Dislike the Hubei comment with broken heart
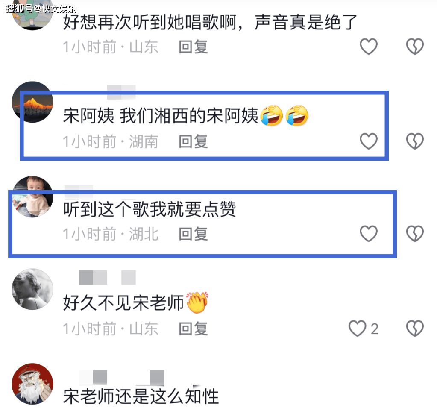The image size is (437, 408). coord(415,234)
